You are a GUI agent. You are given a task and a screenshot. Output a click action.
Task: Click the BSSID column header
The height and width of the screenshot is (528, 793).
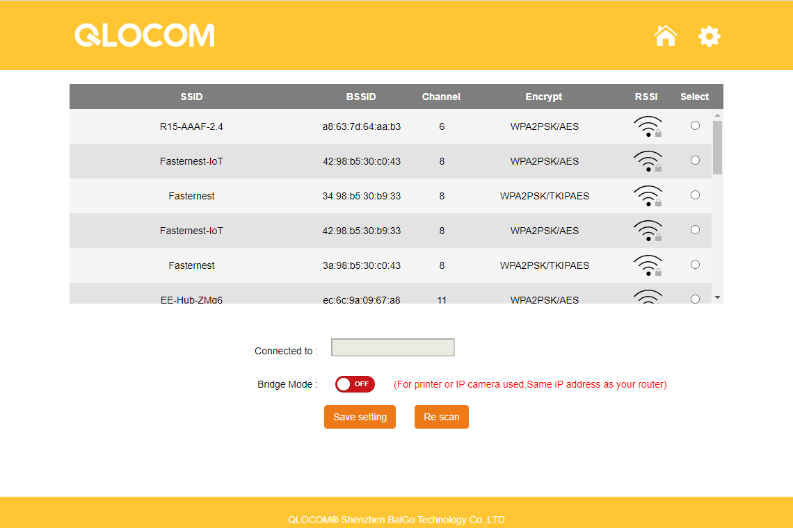361,97
